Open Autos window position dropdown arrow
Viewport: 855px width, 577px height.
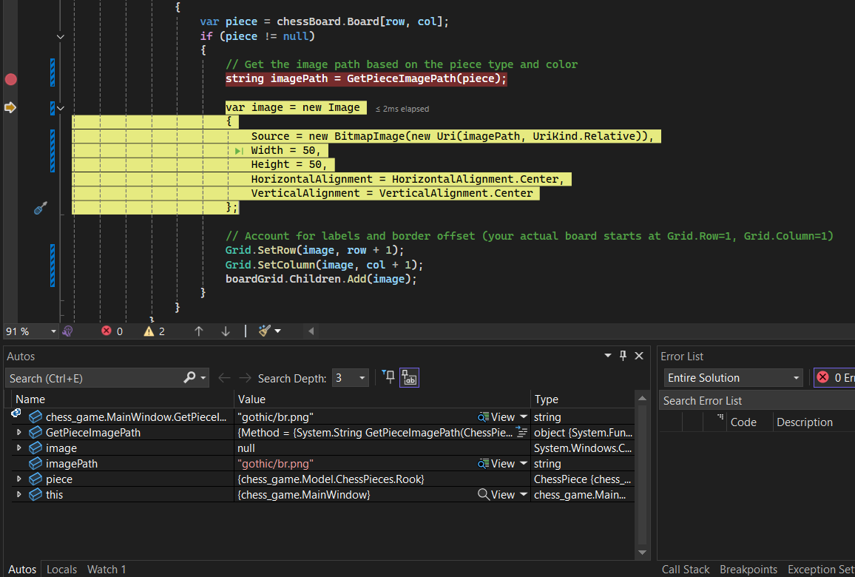point(608,356)
